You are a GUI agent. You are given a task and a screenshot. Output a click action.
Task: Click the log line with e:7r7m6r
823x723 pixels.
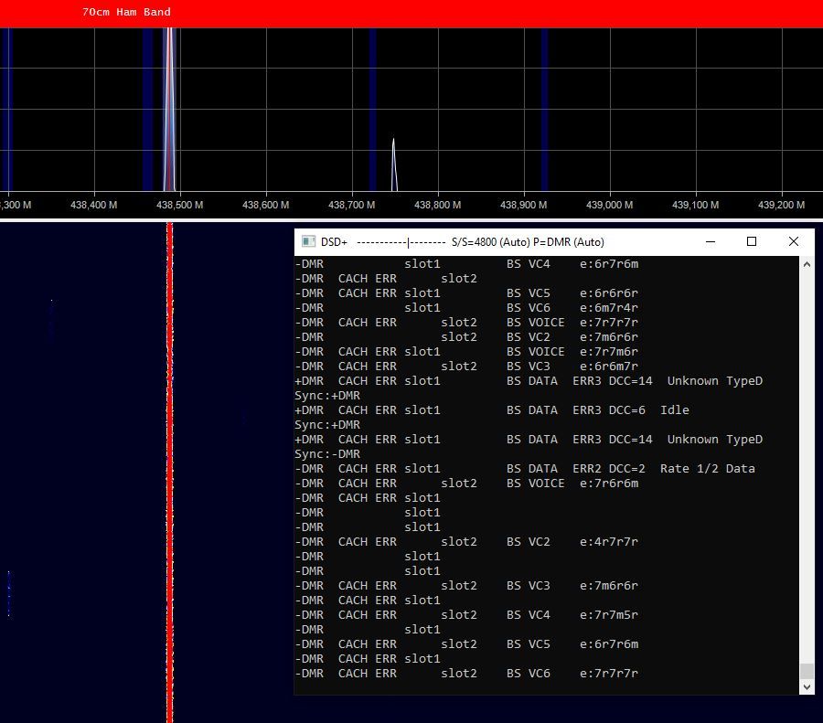pyautogui.click(x=466, y=352)
